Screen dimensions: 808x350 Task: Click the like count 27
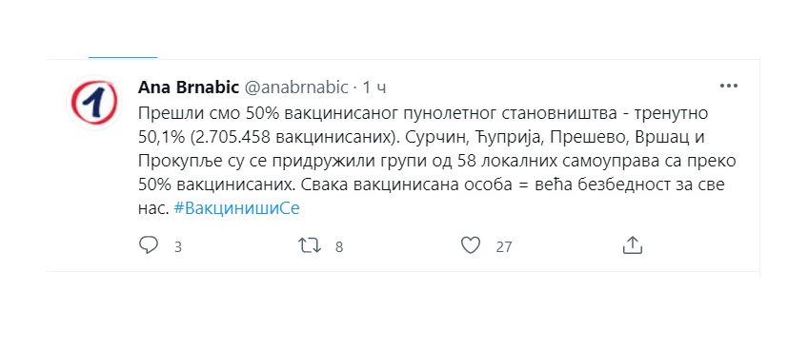pos(503,247)
